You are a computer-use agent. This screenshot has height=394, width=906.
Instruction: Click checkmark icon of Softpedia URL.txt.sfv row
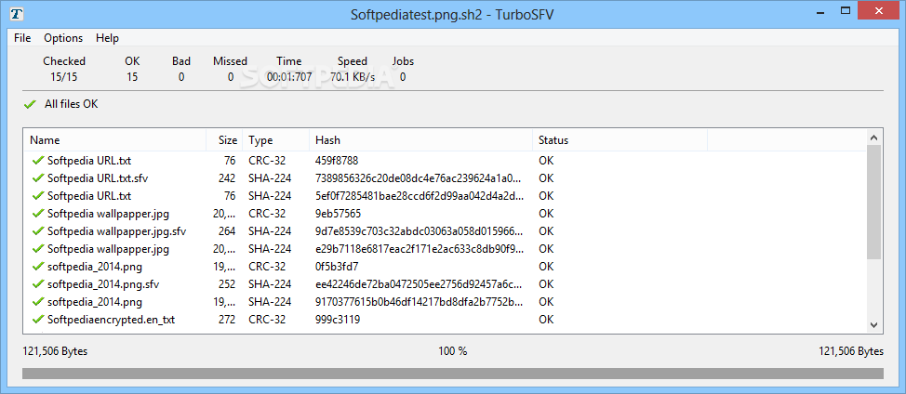tap(39, 177)
